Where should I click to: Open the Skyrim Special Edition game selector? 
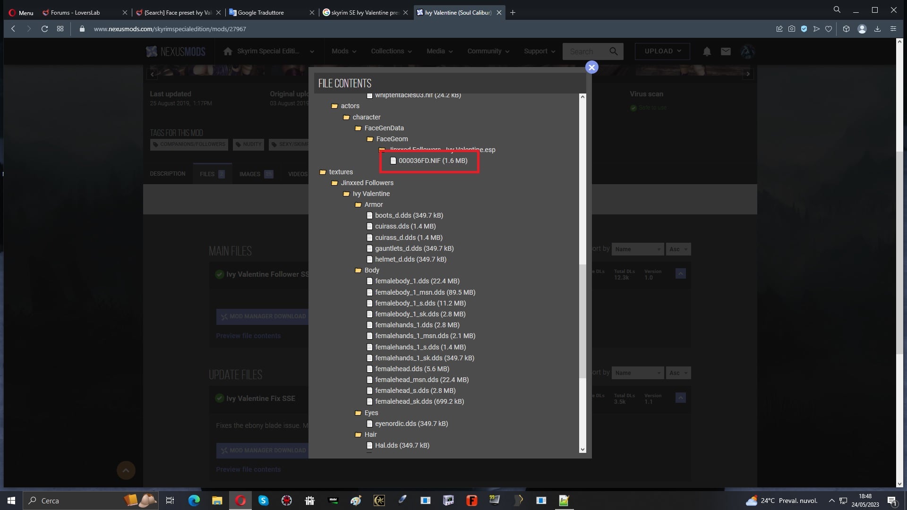tap(268, 51)
